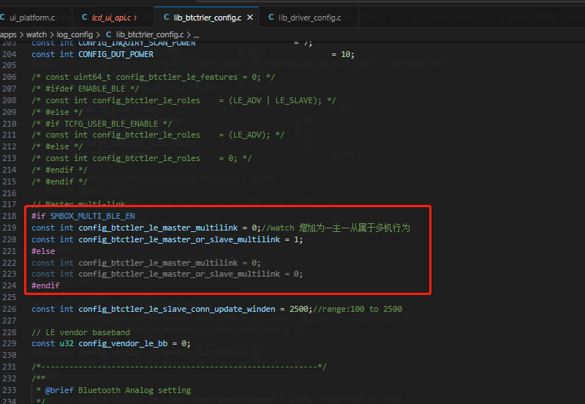Screen dimensions: 585x404
Task: Click the C icon on lib_btctrler_config.c tab
Action: click(x=167, y=17)
